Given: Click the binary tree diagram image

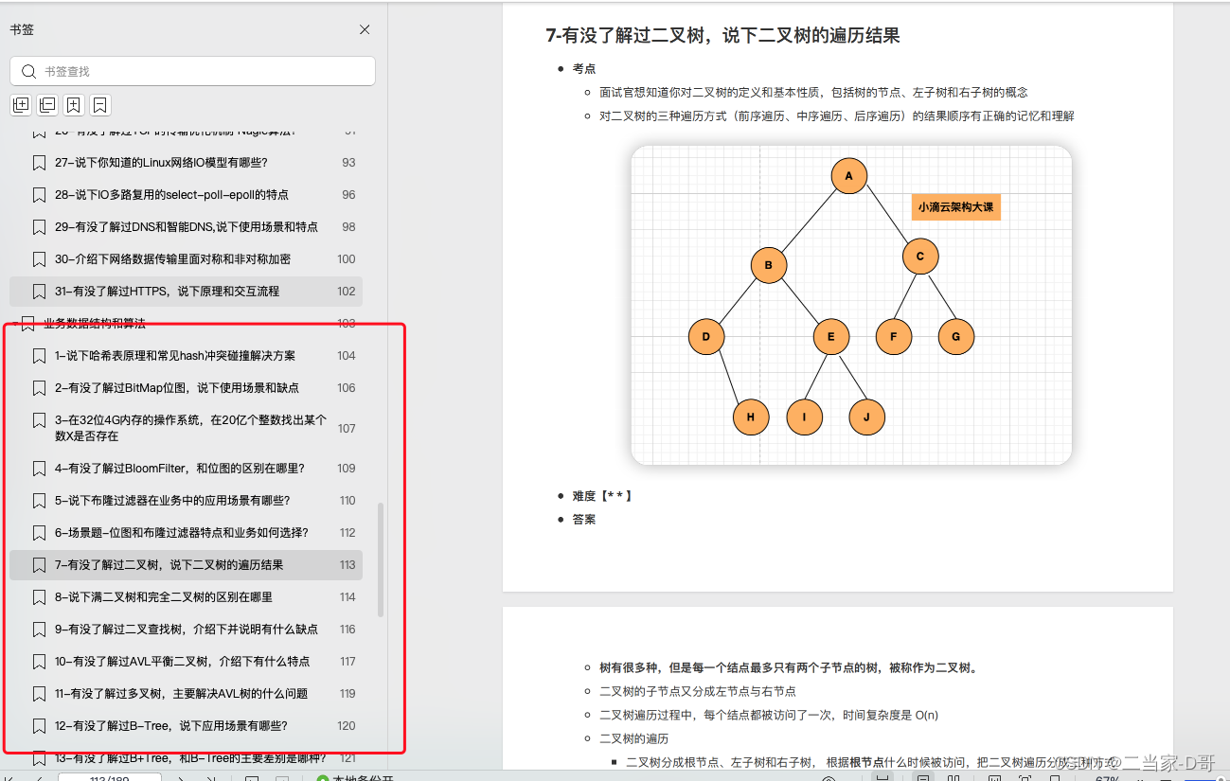Looking at the screenshot, I should pos(851,305).
